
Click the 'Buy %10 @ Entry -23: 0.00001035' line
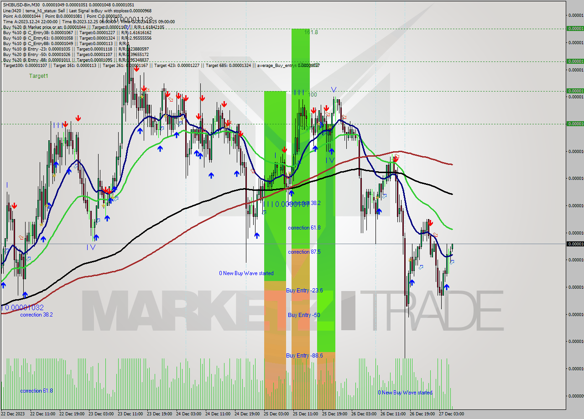[x=36, y=49]
